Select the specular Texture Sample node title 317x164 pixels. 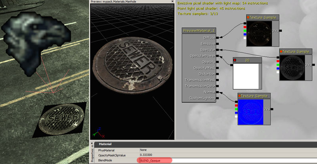pyautogui.click(x=296, y=52)
